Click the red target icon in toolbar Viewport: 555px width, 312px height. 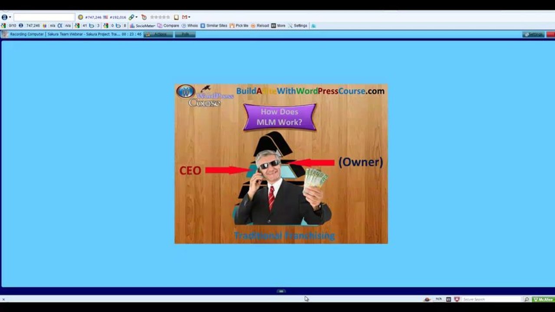click(144, 17)
